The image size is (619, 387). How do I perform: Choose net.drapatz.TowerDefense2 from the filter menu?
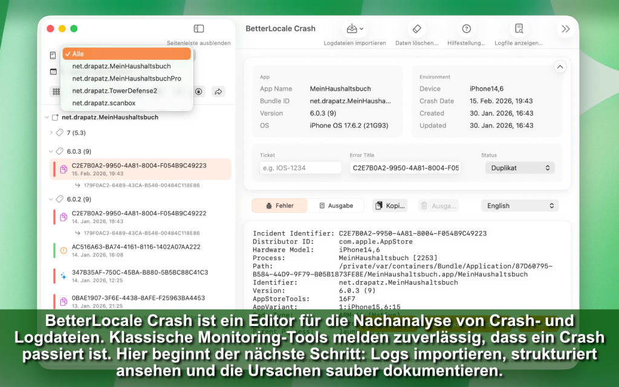[114, 91]
